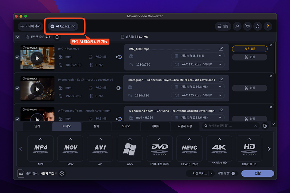Viewport: 290px width, 193px height.
Task: Rename IMG_4800.mp4 with pencil icon
Action: pos(221,49)
